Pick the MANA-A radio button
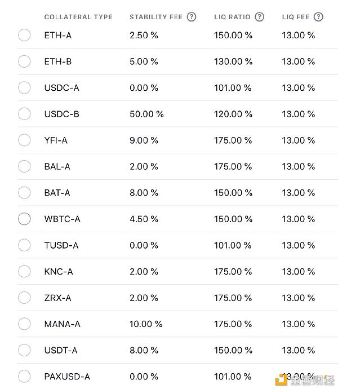This screenshot has height=389, width=338. pyautogui.click(x=24, y=324)
